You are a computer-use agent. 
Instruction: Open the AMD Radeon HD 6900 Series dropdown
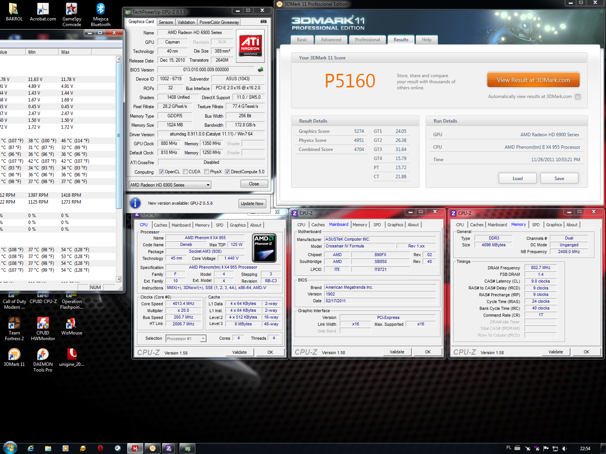click(x=208, y=185)
